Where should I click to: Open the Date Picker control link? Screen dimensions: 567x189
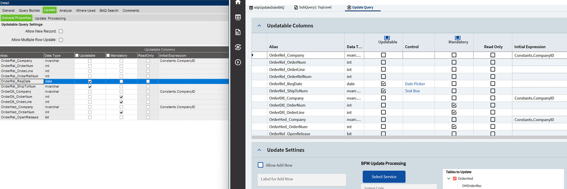[415, 84]
